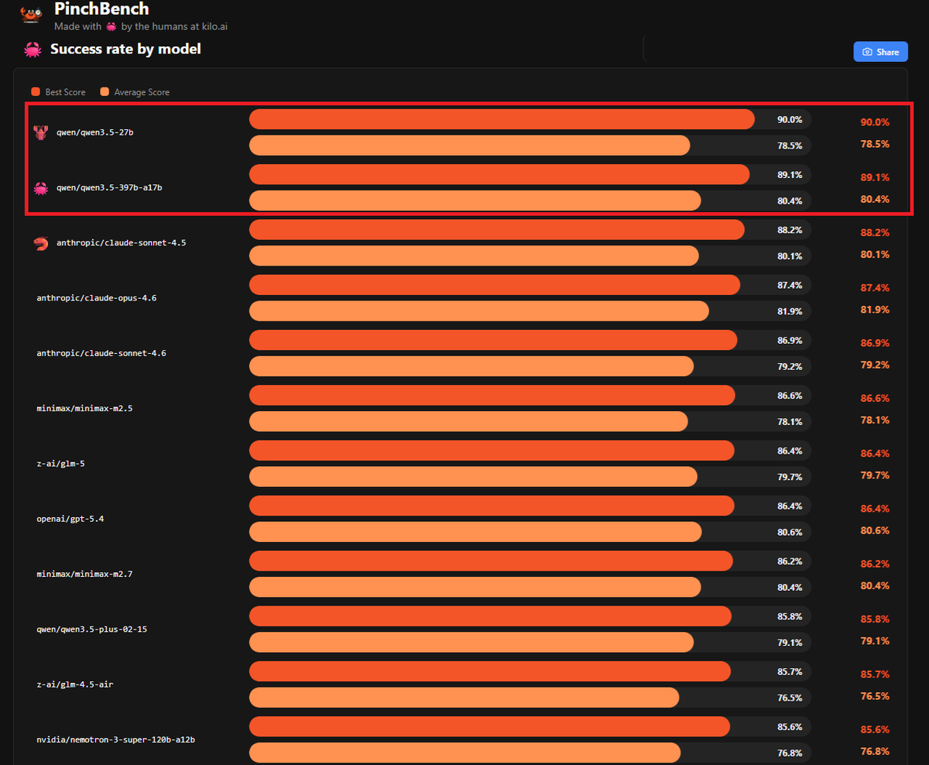Image resolution: width=929 pixels, height=765 pixels.
Task: Select the z-ai/glm-4.5-air model name
Action: pos(75,684)
